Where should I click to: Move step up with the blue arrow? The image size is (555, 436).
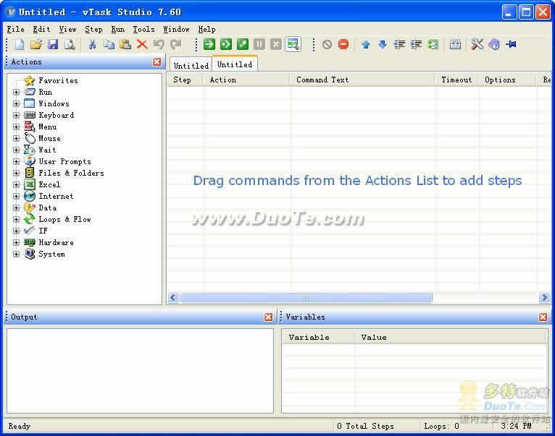coord(366,45)
